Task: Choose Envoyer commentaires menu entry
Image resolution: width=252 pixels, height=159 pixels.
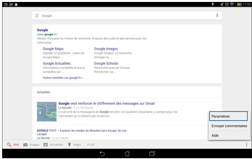Action: tap(229, 126)
